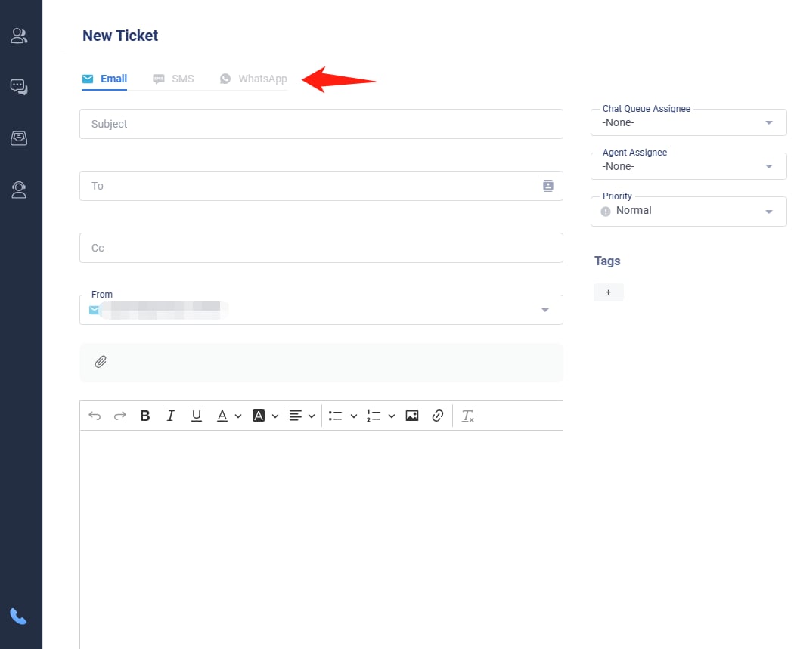Switch to the WhatsApp tab

point(254,79)
